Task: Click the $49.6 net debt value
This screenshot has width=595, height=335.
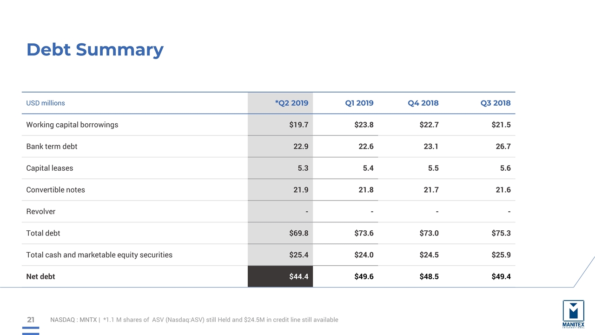Action: pyautogui.click(x=364, y=276)
